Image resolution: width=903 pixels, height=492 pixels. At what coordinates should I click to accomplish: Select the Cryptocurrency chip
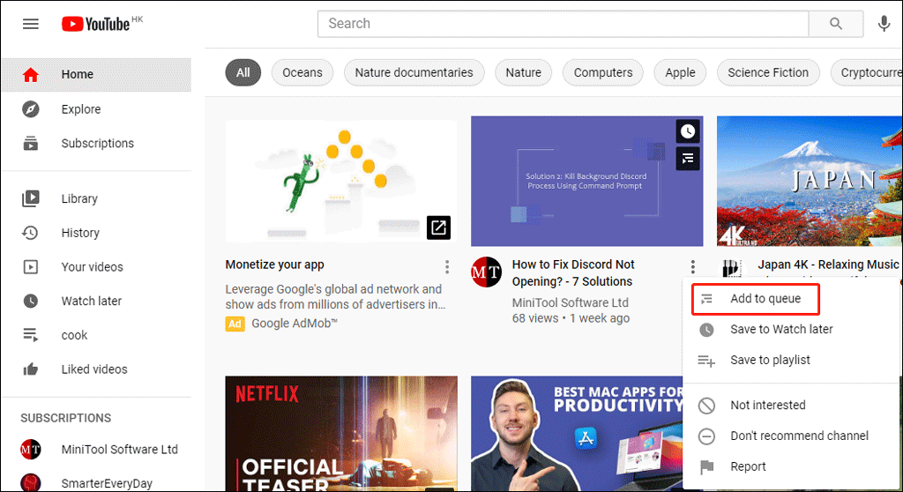coord(867,72)
